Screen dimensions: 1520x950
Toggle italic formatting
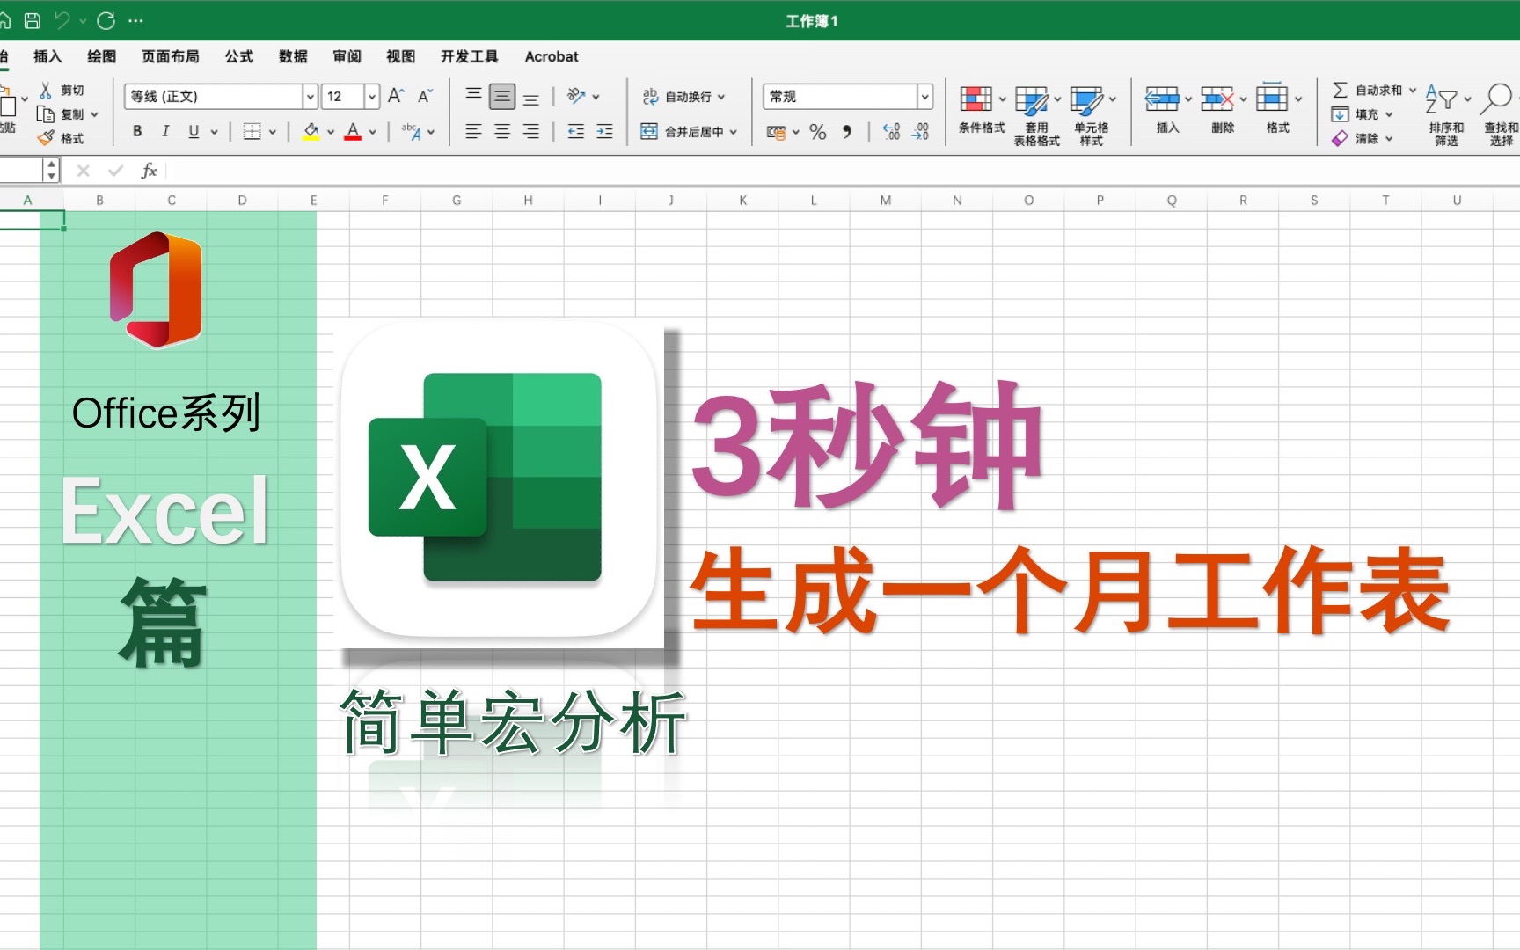[165, 131]
